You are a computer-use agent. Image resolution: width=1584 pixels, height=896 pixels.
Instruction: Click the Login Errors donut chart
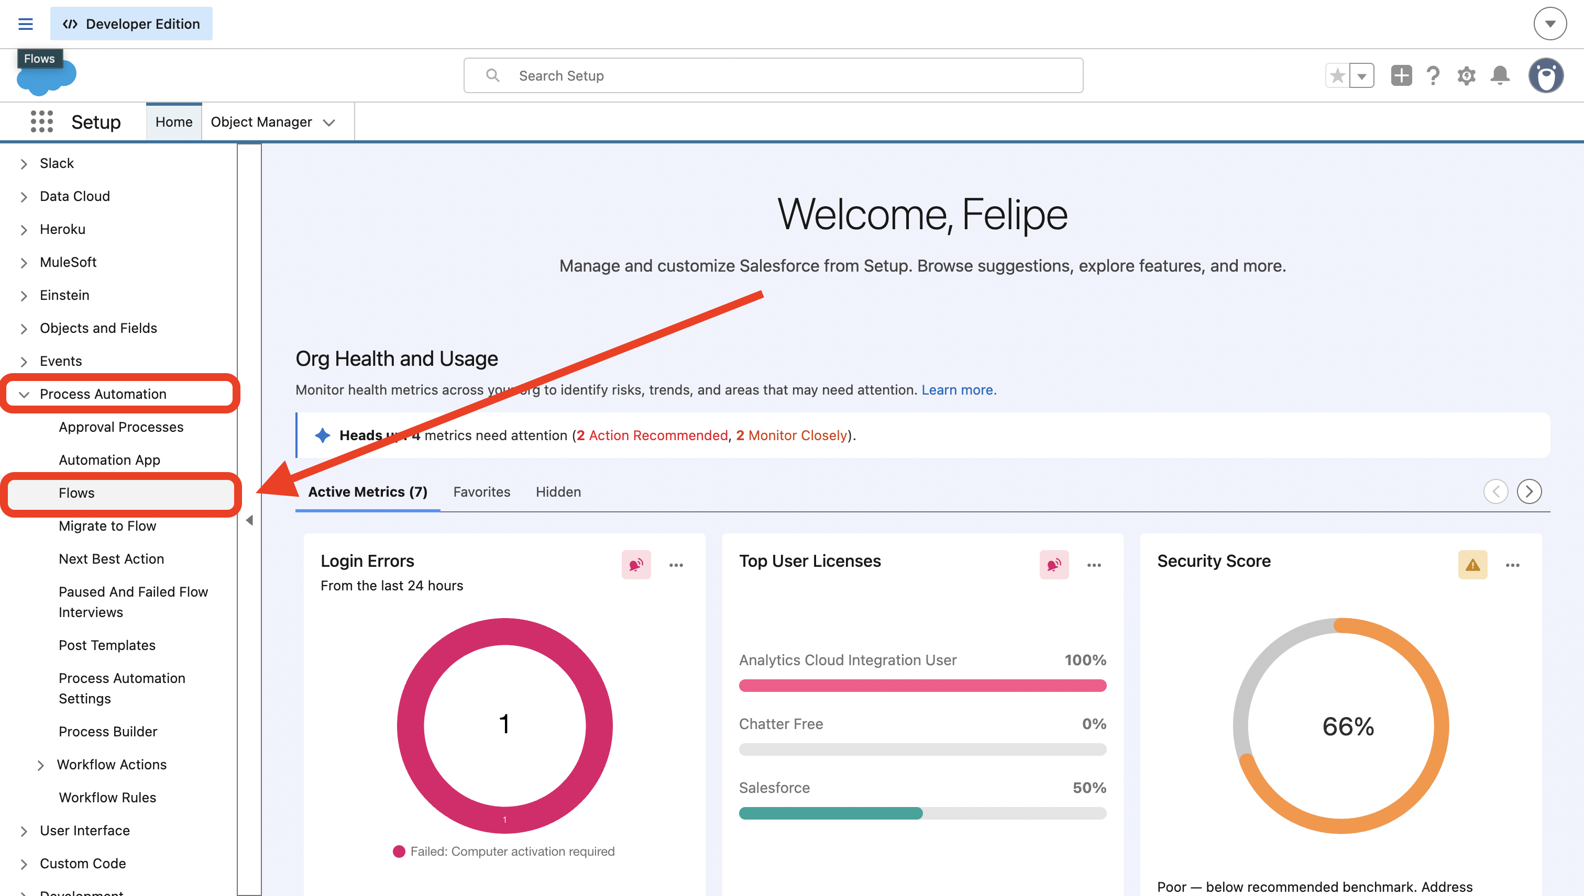pyautogui.click(x=504, y=725)
